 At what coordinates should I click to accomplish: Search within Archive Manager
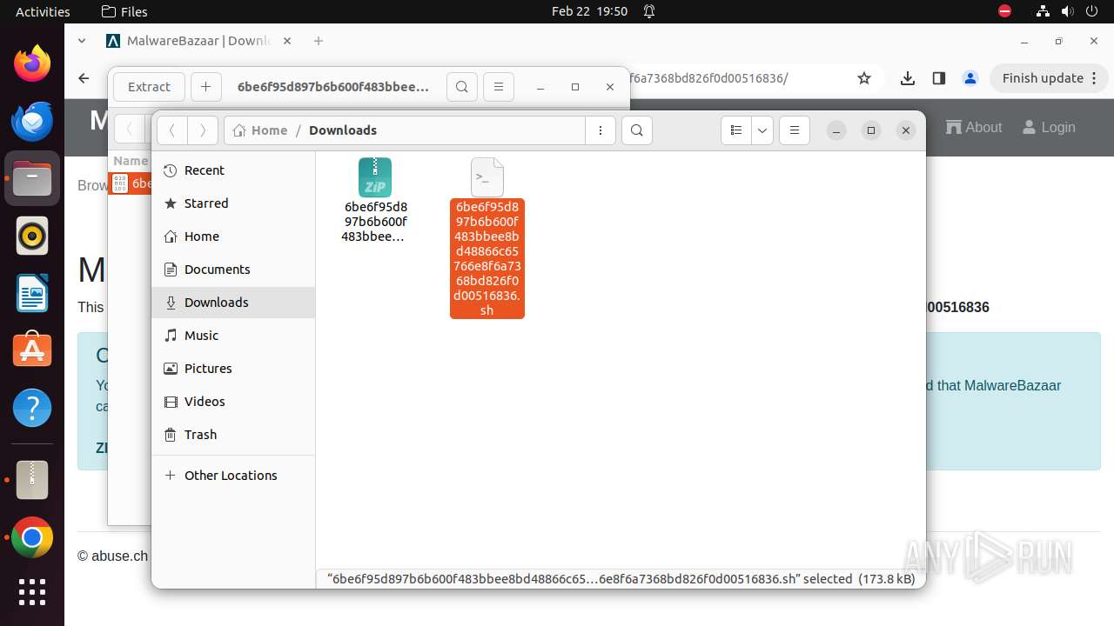(x=462, y=87)
